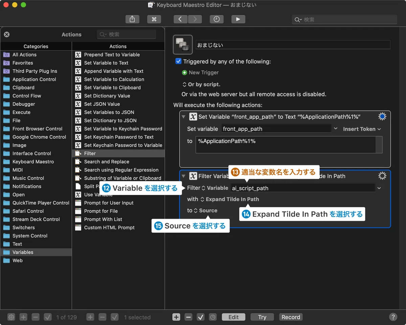Click the target icon left of '1 of 129'
Viewport: 406px width, 325px height.
(x=12, y=317)
